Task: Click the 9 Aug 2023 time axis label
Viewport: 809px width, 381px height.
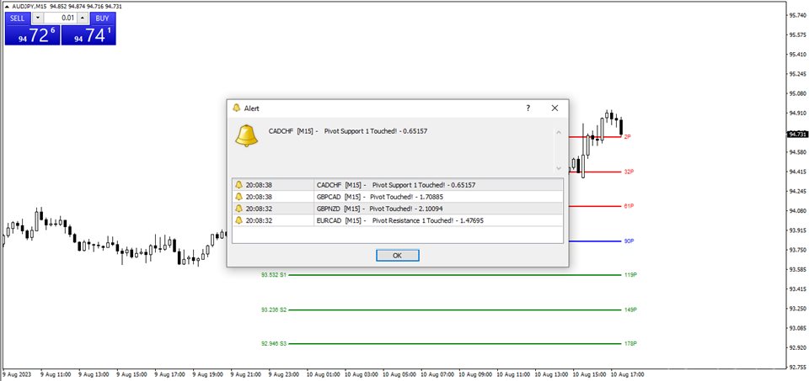Action: coord(17,374)
